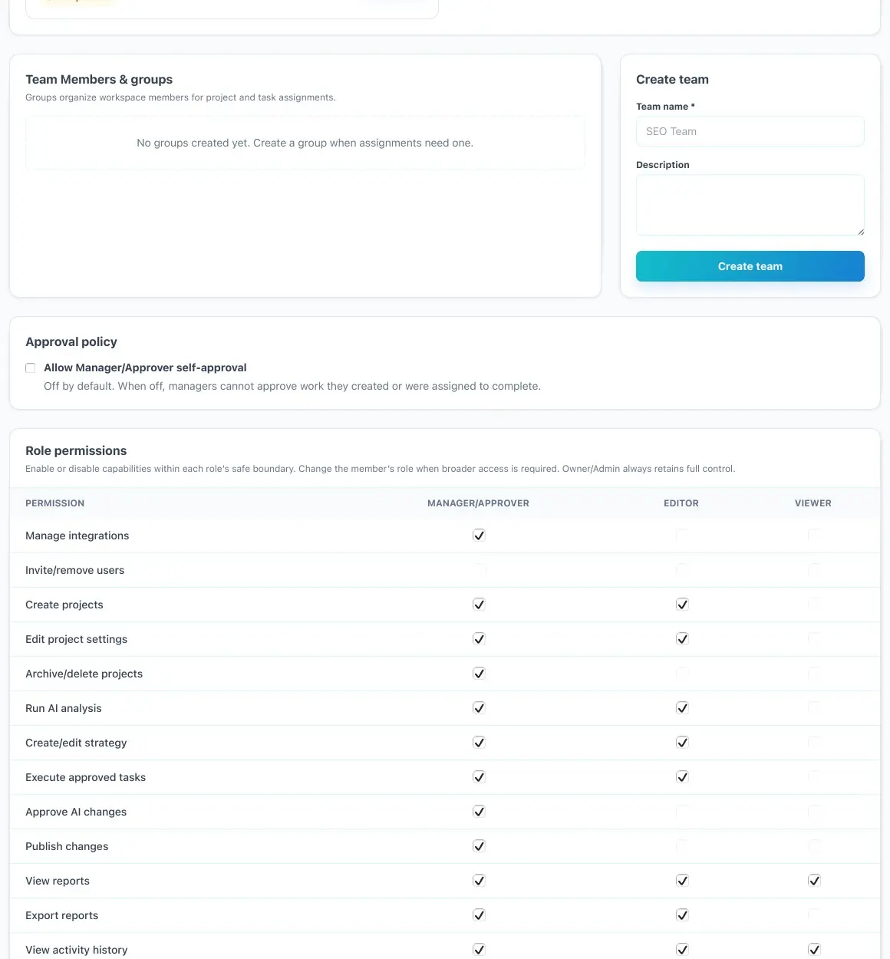890x959 pixels.
Task: Uncheck Approve AI changes for Manager/Approver
Action: click(479, 812)
